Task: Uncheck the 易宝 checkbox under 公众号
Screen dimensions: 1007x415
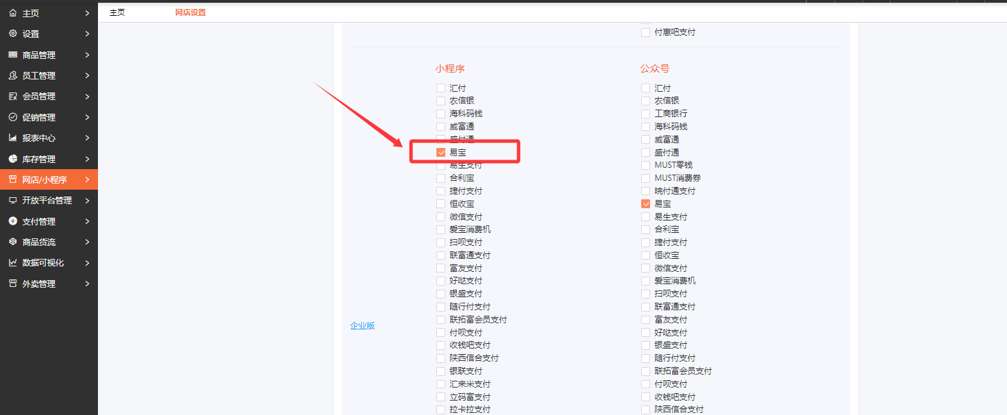Action: (645, 204)
